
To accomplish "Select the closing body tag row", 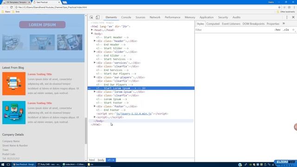I will click(141, 121).
